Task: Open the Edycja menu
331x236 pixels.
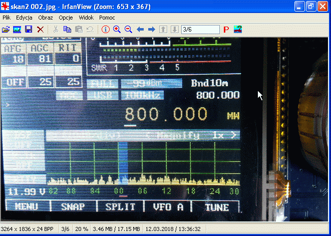Action: pyautogui.click(x=24, y=18)
